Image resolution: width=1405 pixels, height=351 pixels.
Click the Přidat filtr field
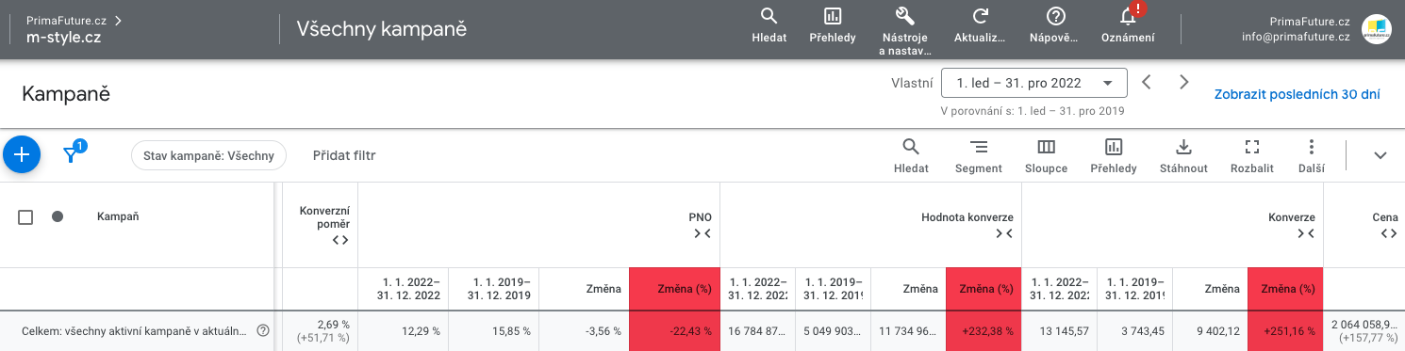[x=344, y=155]
